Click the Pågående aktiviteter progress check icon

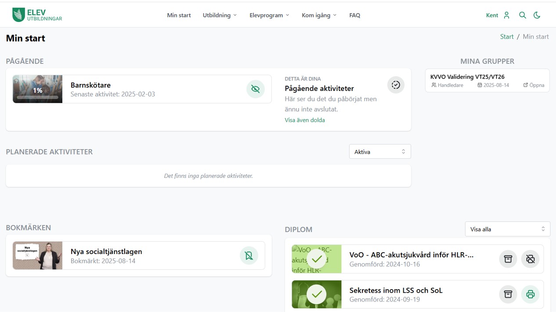[x=395, y=85]
